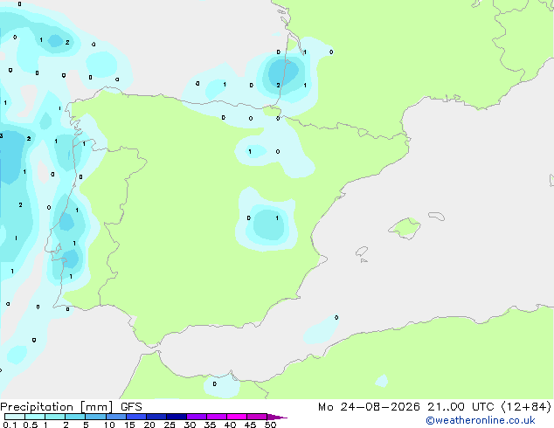
Task: Click the weatheronline.co.uk copyright link
Action: click(480, 420)
